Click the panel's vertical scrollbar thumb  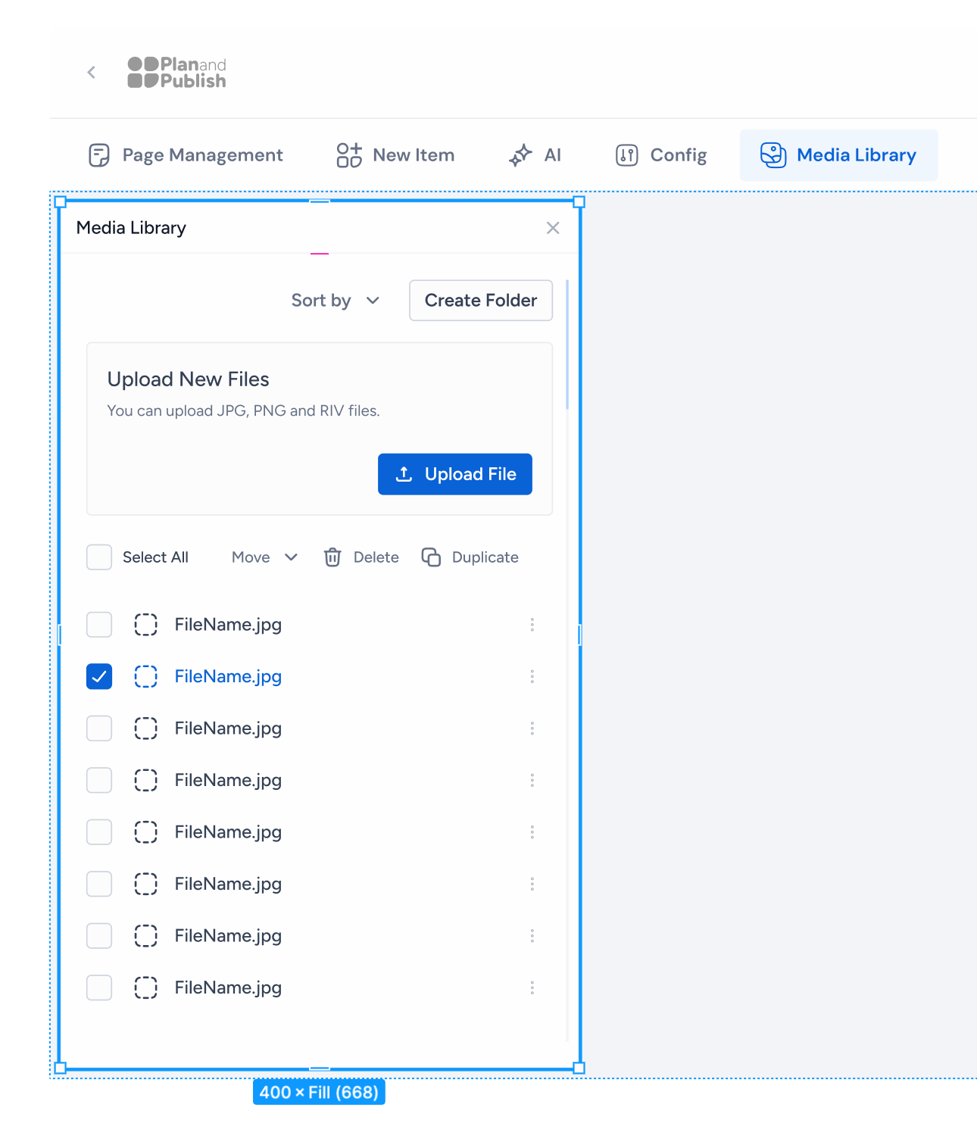pyautogui.click(x=567, y=345)
